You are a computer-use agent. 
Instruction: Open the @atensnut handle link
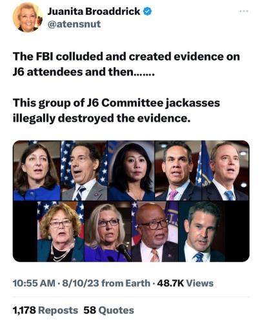tap(74, 24)
